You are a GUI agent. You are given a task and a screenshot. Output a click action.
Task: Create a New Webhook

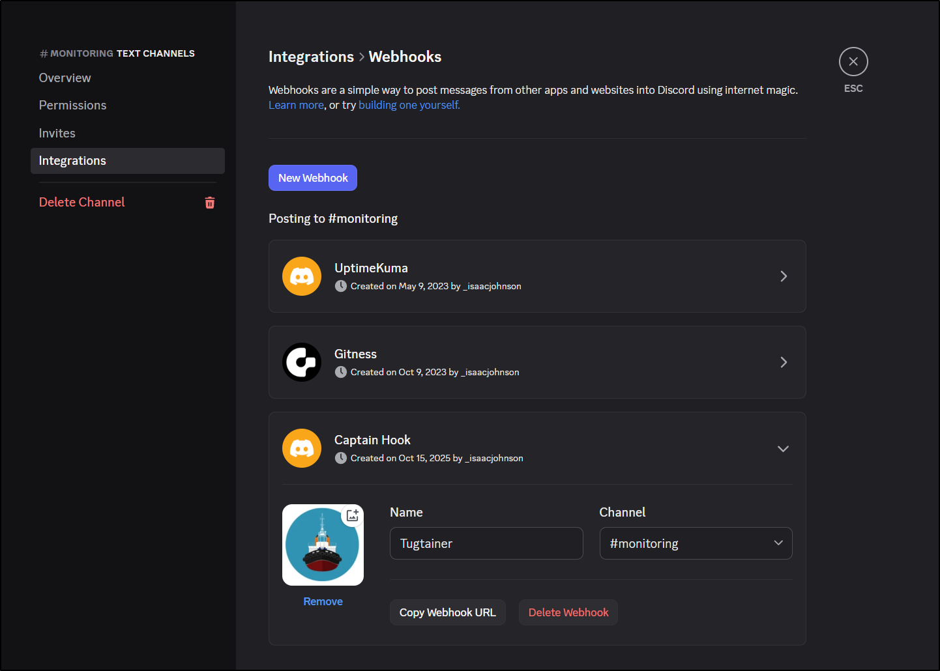coord(313,178)
